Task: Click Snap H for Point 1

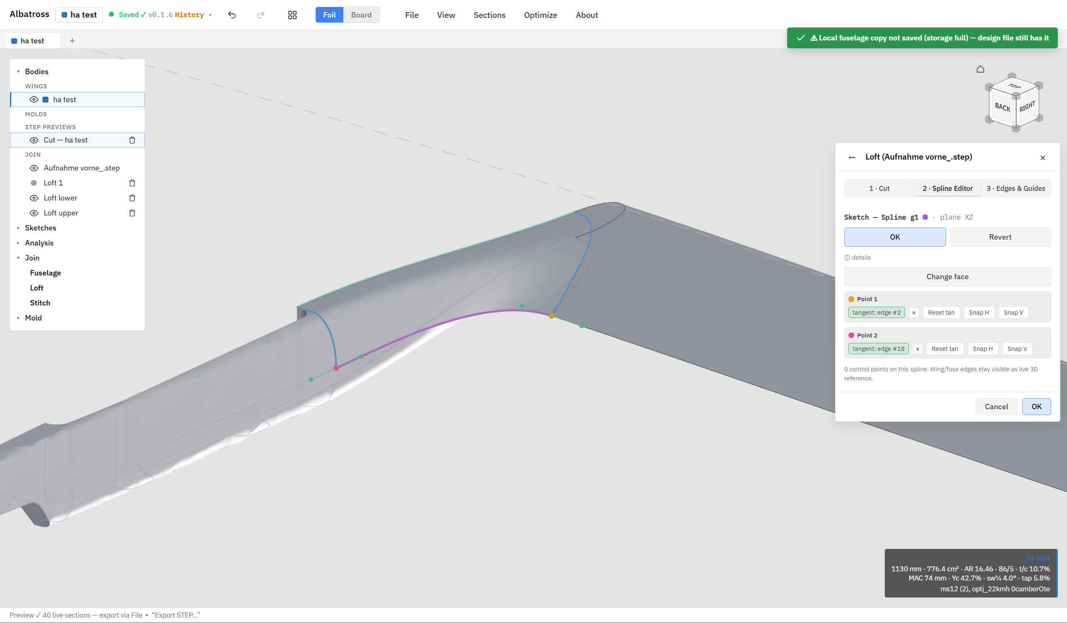Action: click(979, 313)
